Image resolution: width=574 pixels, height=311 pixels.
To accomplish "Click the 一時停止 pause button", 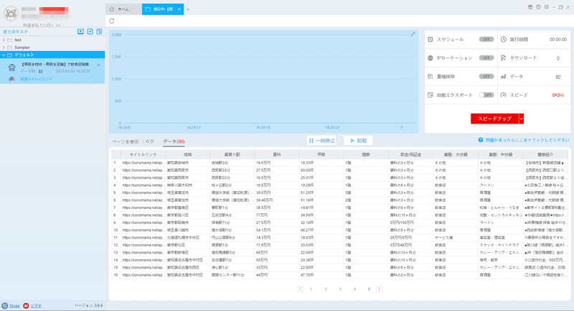I will (x=321, y=140).
